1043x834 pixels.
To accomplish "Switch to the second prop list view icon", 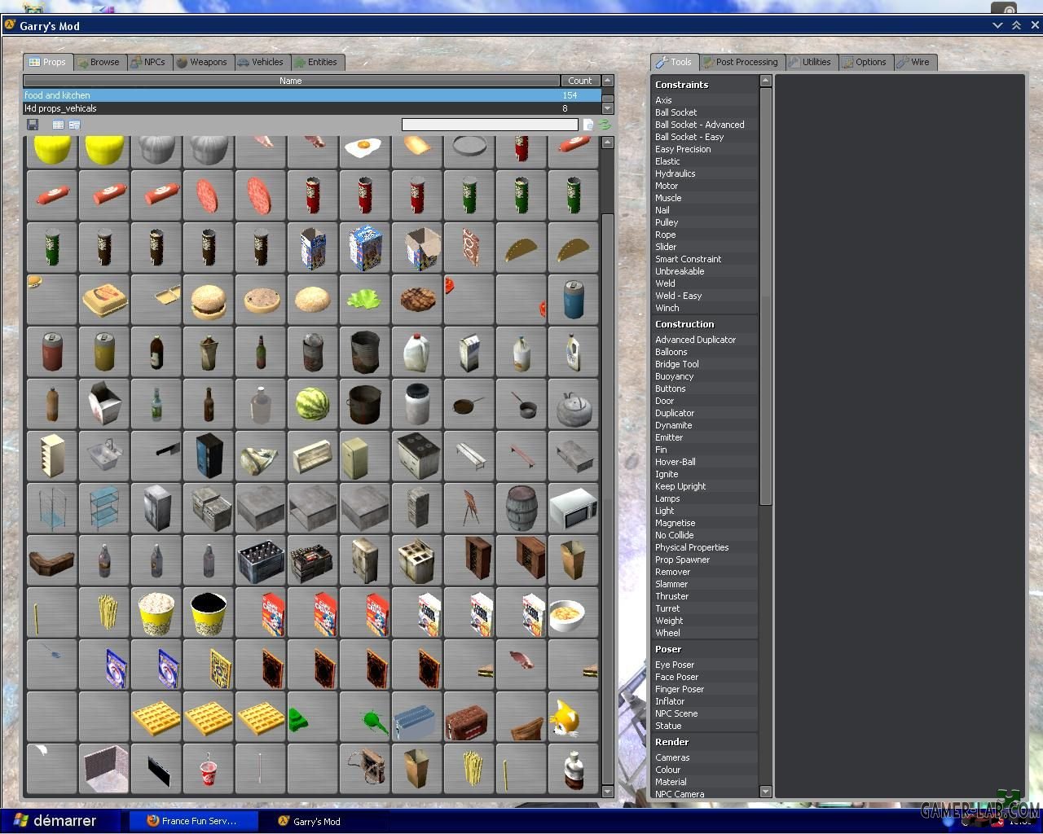I will (74, 125).
